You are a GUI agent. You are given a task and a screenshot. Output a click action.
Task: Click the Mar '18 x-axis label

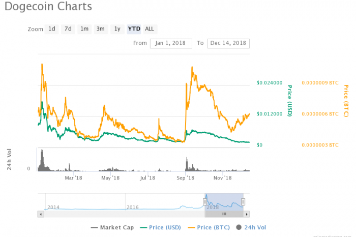(x=73, y=178)
